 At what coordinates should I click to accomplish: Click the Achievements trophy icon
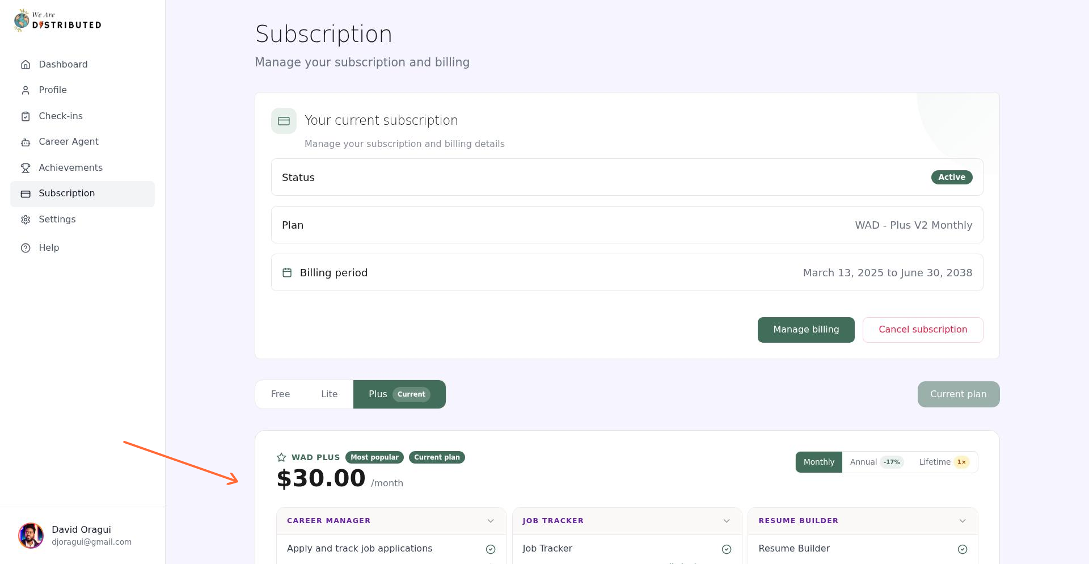click(26, 168)
